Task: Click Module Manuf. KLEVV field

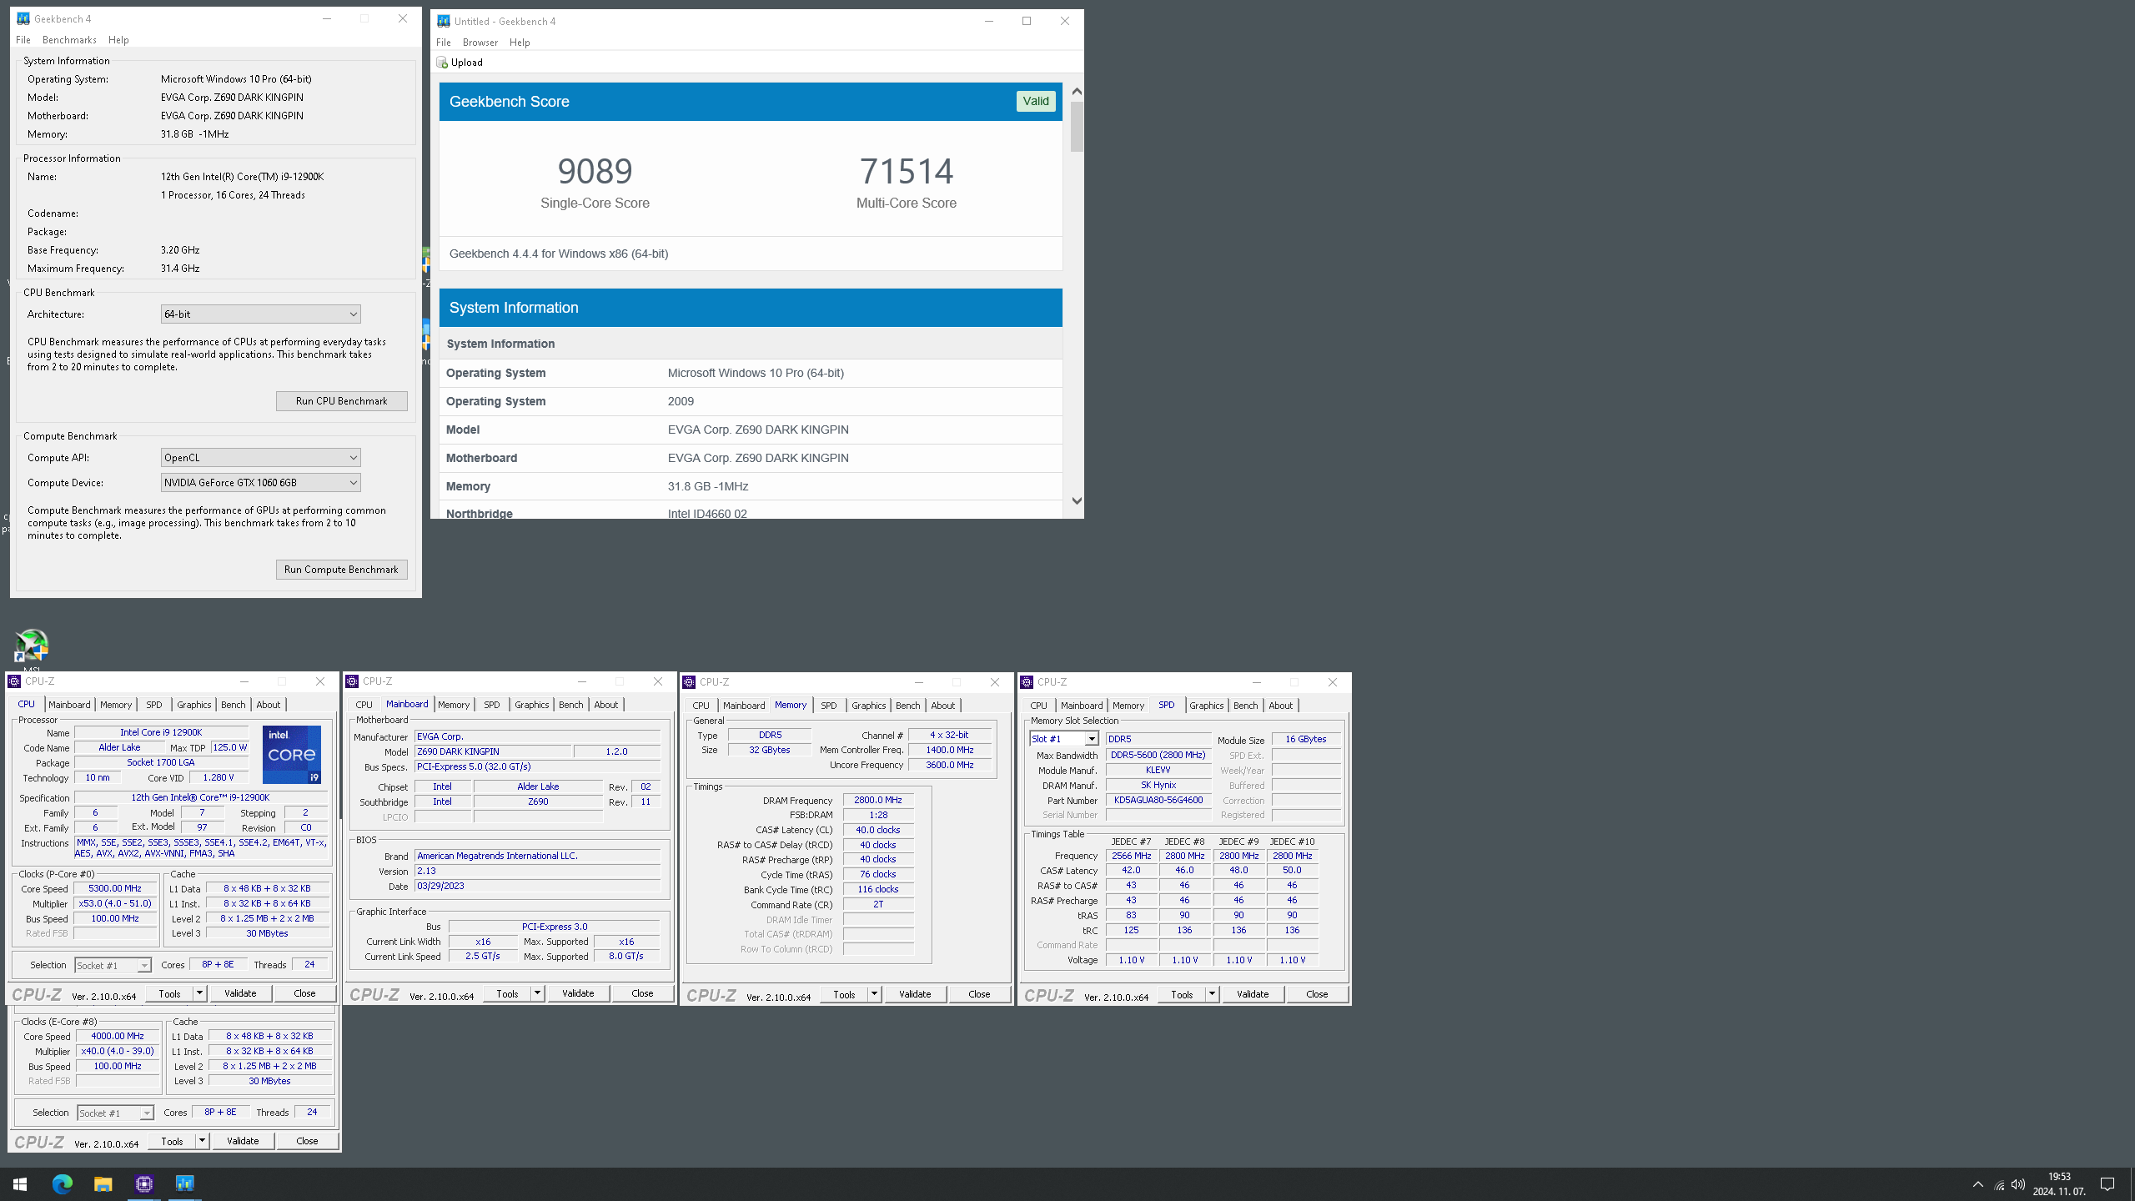Action: [1158, 770]
